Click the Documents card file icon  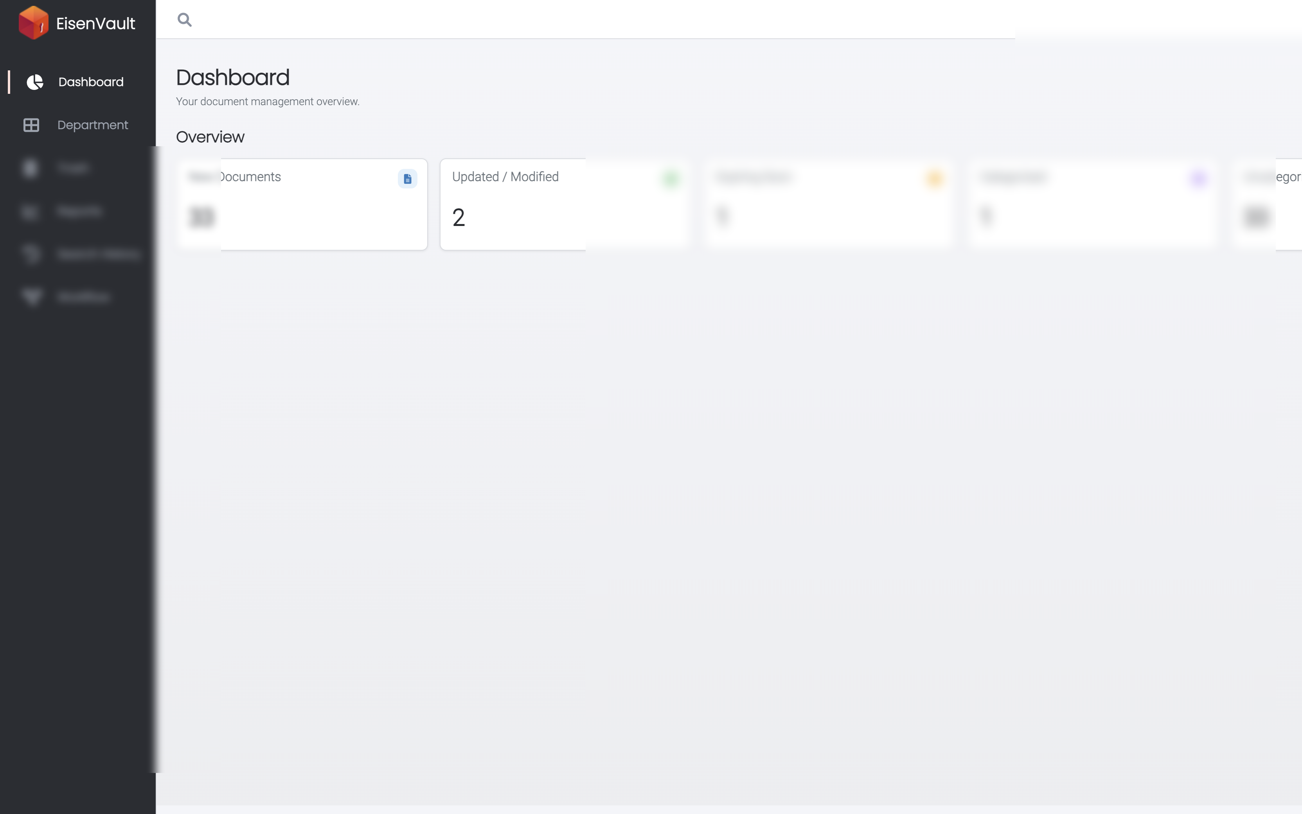coord(407,178)
